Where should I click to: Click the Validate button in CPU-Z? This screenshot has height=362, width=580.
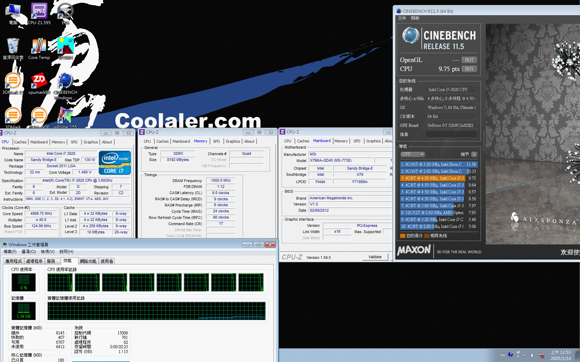point(375,257)
